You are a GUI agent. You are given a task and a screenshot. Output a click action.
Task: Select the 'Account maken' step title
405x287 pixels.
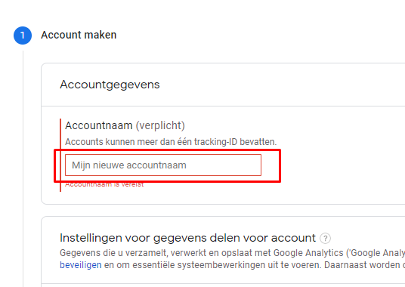(x=79, y=35)
